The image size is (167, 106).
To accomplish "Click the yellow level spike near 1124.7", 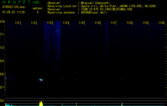I will [76, 104].
